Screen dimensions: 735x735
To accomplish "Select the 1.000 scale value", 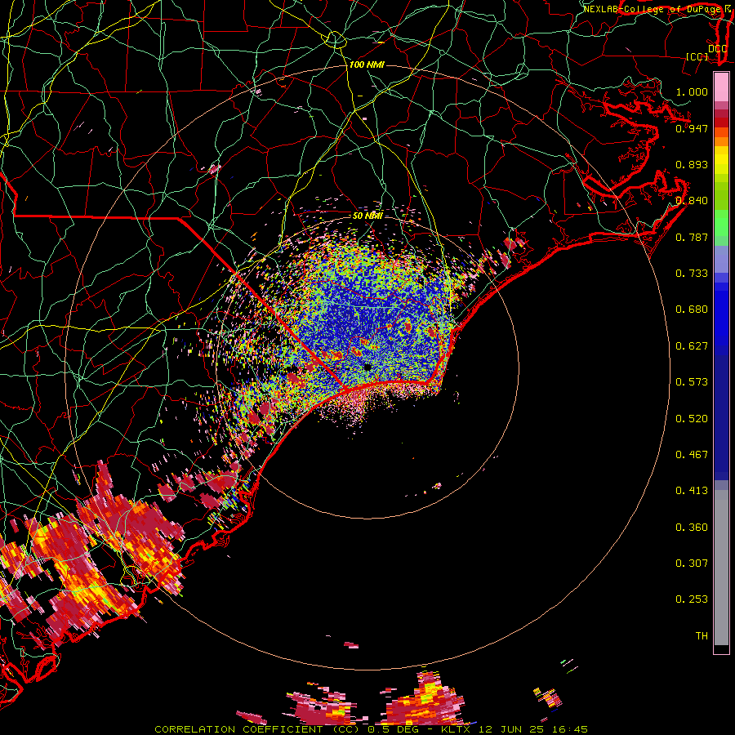I will click(692, 91).
